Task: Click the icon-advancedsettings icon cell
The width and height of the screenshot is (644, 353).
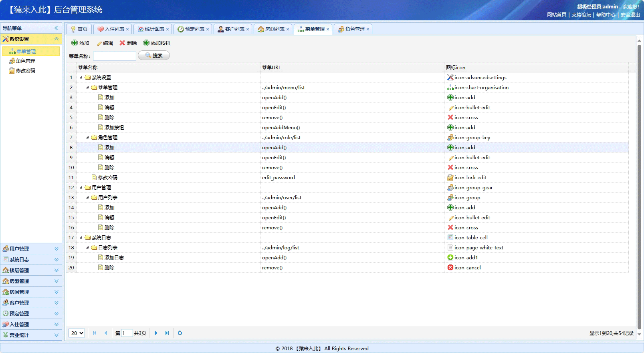Action: tap(536, 77)
